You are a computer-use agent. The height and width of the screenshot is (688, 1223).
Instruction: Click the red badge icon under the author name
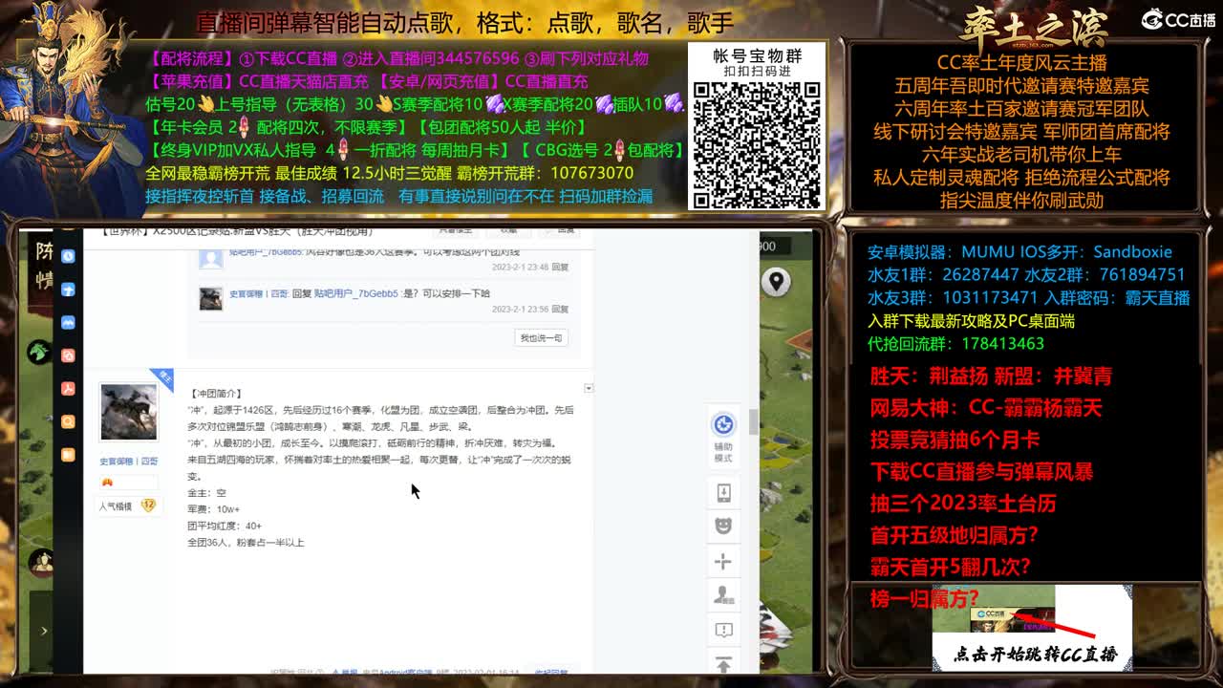coord(107,484)
